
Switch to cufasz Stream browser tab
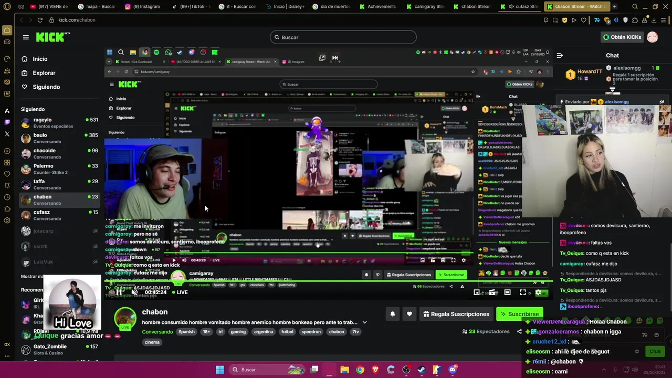click(x=520, y=6)
